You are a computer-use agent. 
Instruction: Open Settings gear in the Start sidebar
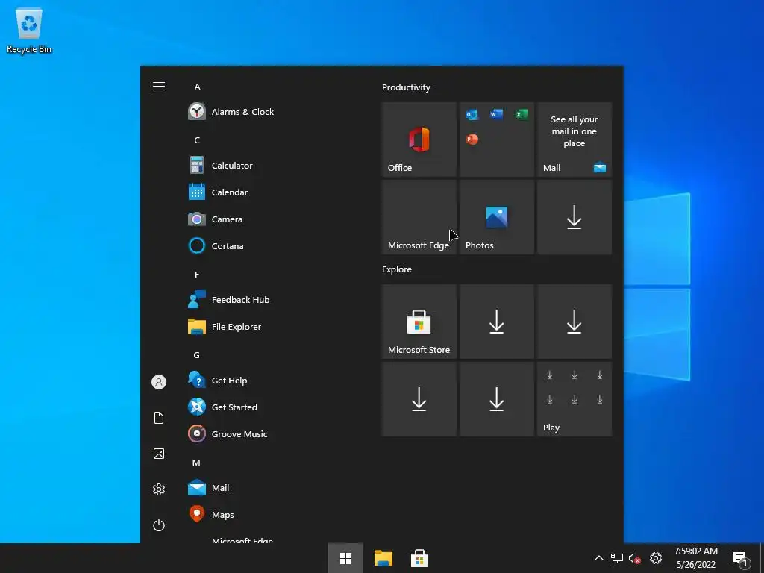click(x=159, y=489)
